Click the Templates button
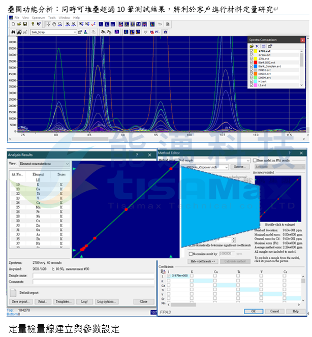Viewport: 312px width, 337px height. 64,301
